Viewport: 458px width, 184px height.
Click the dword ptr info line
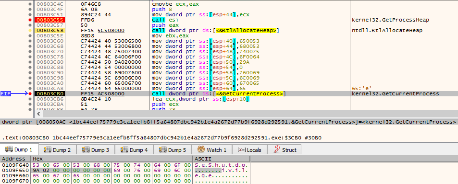(229, 122)
